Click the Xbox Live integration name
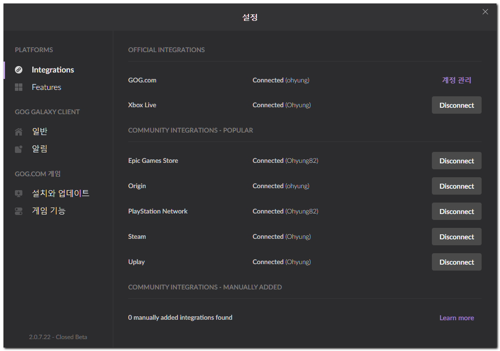The width and height of the screenshot is (500, 351). tap(142, 105)
